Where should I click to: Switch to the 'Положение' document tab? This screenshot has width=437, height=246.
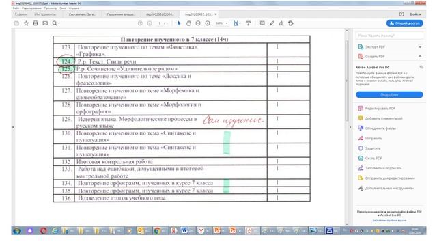121,14
